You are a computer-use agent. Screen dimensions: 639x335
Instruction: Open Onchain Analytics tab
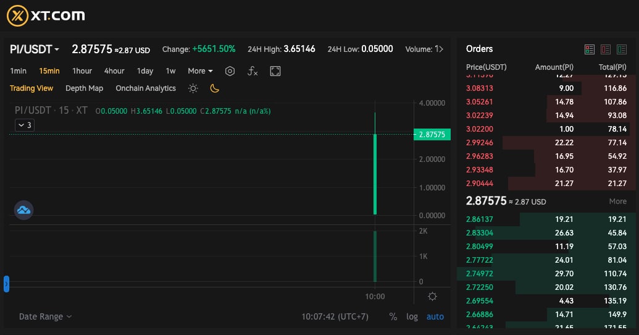pos(146,88)
